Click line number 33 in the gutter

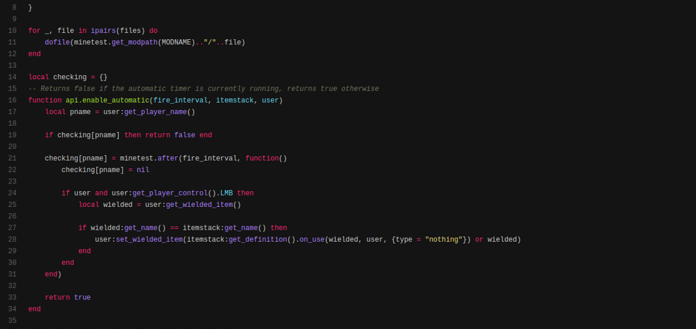point(12,297)
